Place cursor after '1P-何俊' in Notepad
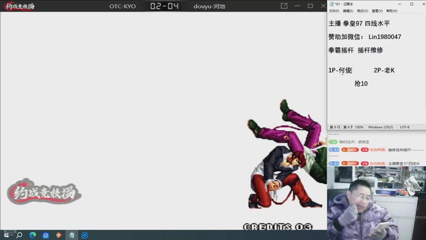 pyautogui.click(x=352, y=70)
